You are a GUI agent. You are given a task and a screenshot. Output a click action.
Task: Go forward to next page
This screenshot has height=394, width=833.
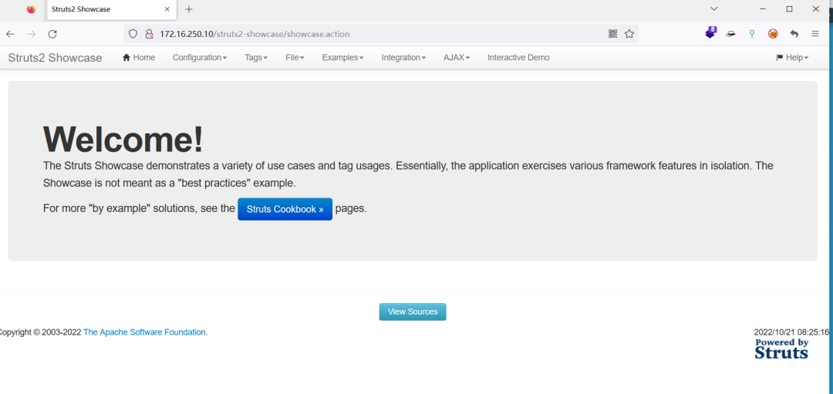[32, 34]
